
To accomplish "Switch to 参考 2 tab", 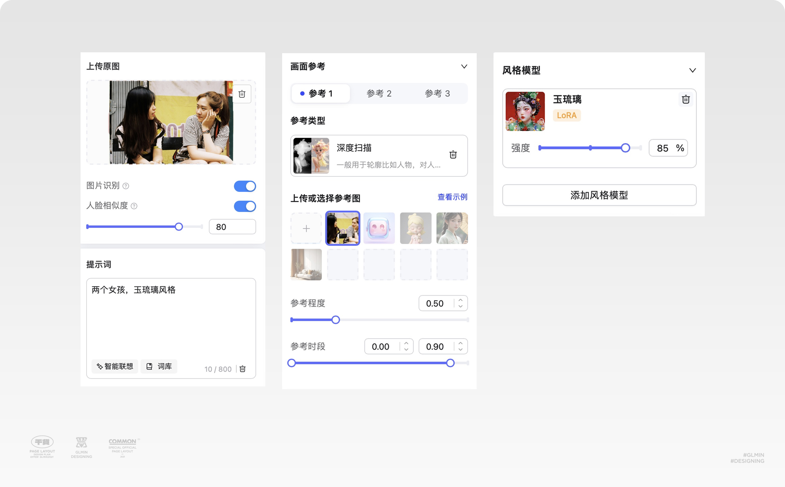I will point(379,94).
